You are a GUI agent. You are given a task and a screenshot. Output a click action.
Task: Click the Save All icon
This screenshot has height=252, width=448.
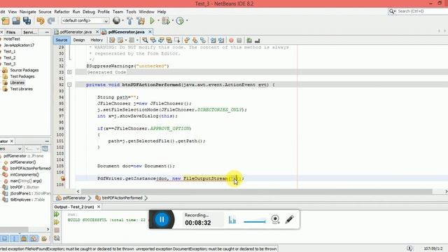[x=27, y=20]
